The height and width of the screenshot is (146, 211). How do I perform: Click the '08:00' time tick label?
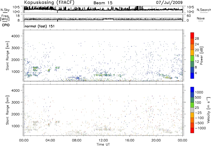(77, 140)
